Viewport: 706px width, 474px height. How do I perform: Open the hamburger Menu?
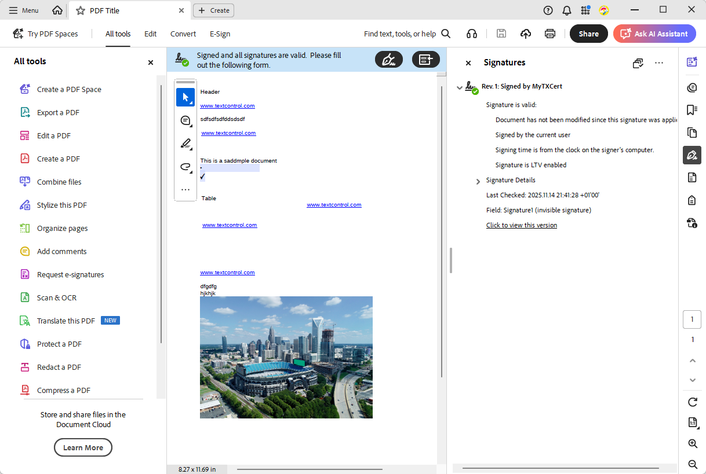point(23,10)
